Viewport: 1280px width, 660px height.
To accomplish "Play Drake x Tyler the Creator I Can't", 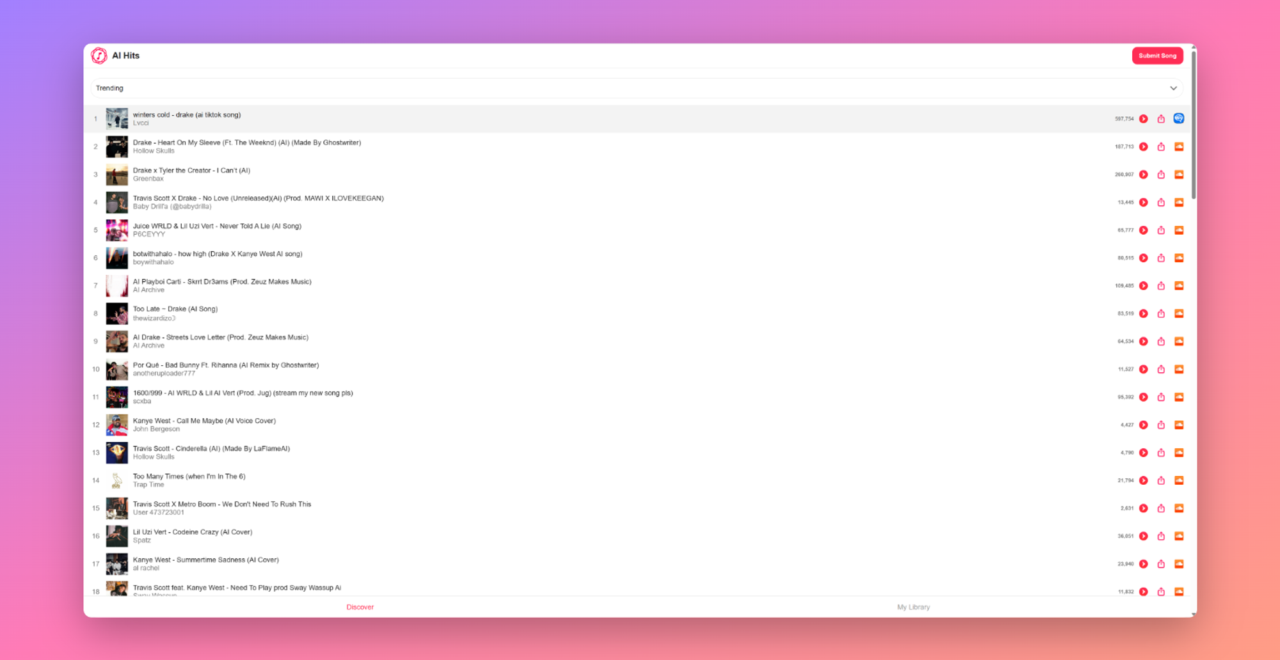I will [x=1144, y=175].
